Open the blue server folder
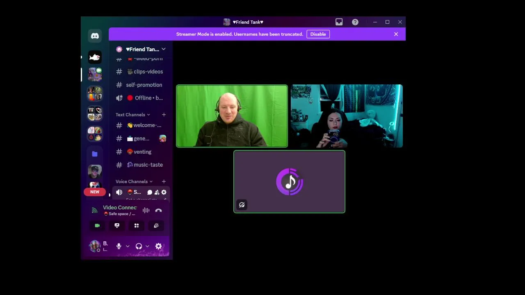525x295 pixels. tap(95, 154)
